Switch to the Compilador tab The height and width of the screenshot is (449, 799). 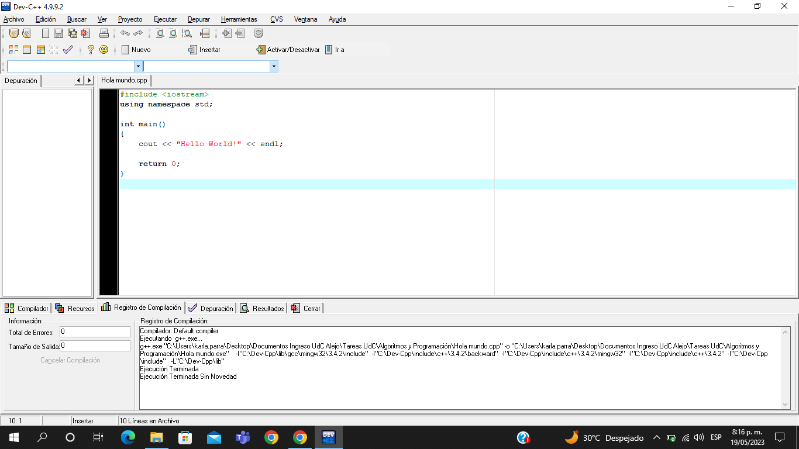(x=26, y=308)
